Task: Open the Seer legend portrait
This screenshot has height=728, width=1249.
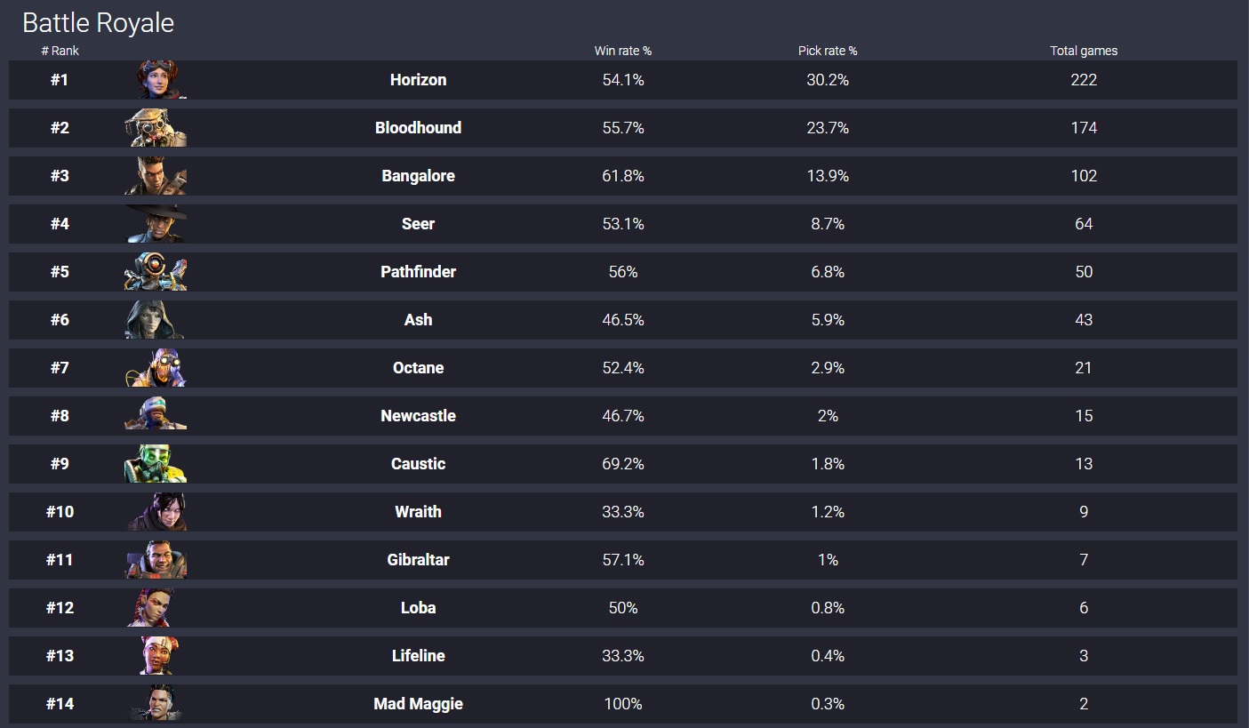Action: (x=156, y=224)
